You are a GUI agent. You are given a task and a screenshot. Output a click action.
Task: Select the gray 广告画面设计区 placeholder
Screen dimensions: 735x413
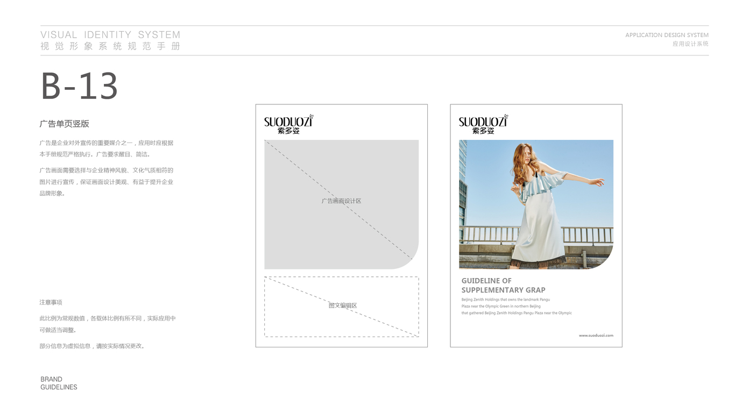pos(342,204)
